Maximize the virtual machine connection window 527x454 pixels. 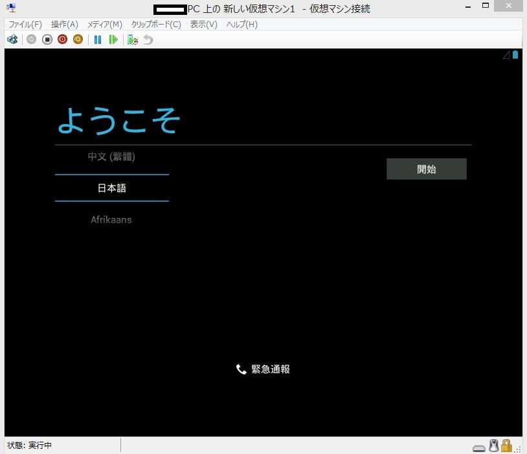486,6
